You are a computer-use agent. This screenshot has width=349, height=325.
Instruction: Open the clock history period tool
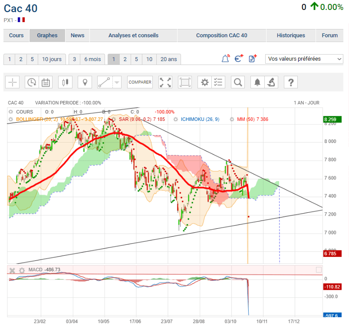(32, 82)
